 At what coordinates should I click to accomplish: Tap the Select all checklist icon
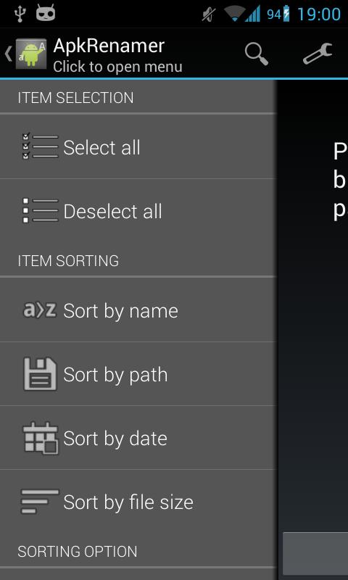pos(41,147)
